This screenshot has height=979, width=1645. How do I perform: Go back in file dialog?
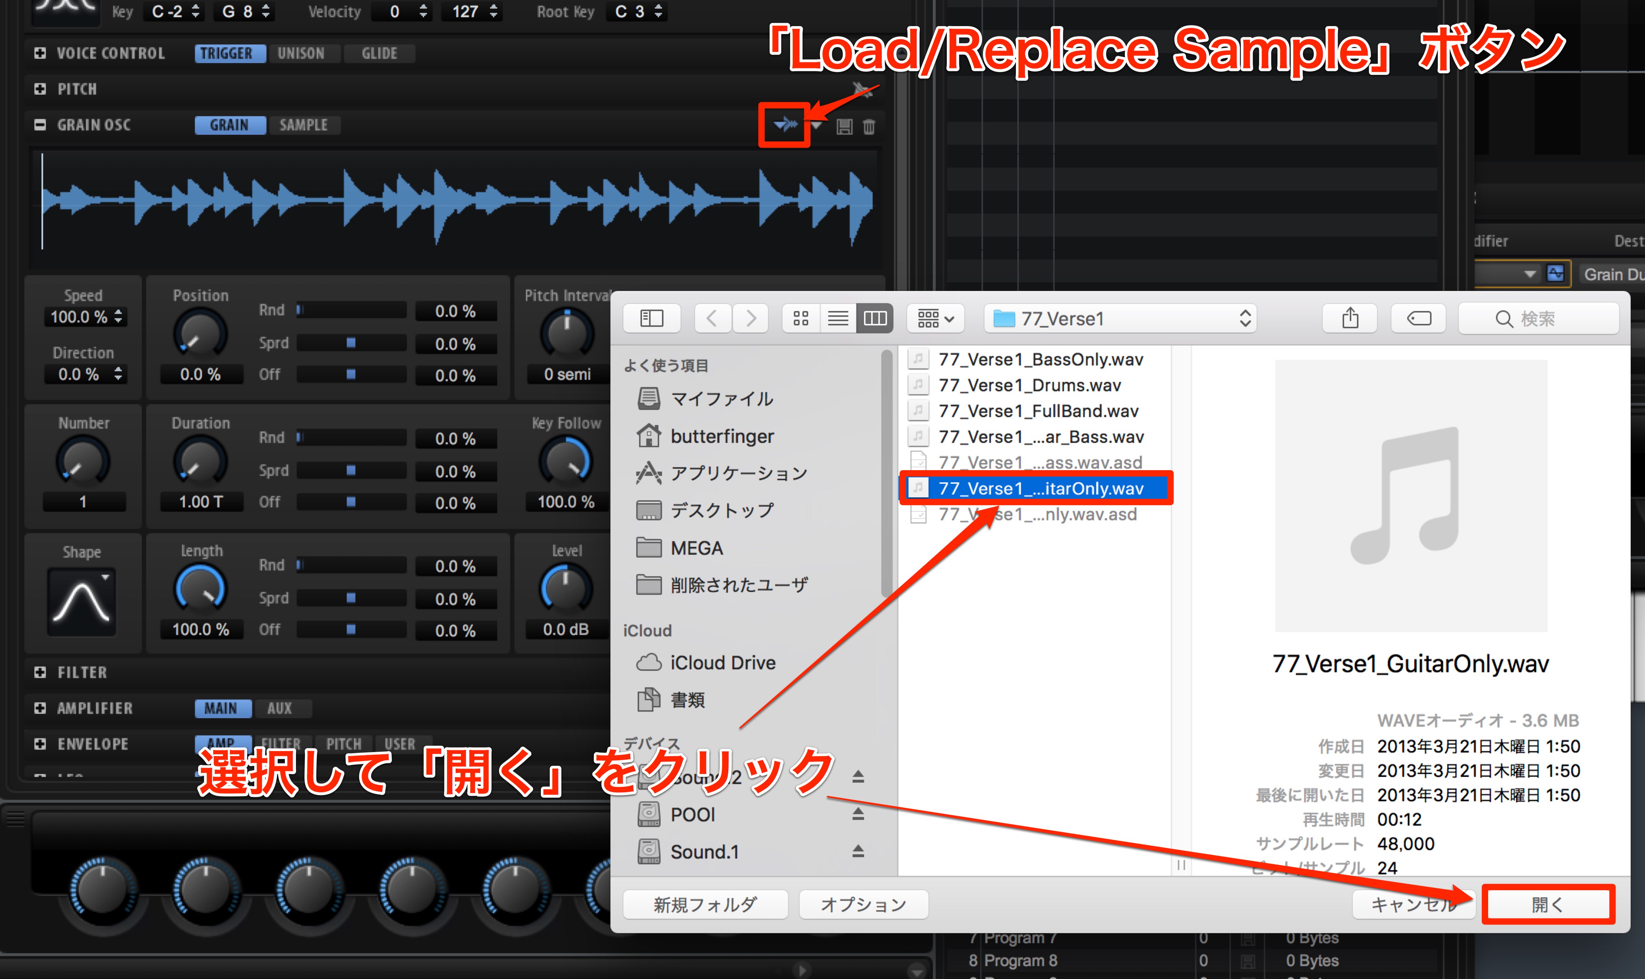(x=712, y=319)
